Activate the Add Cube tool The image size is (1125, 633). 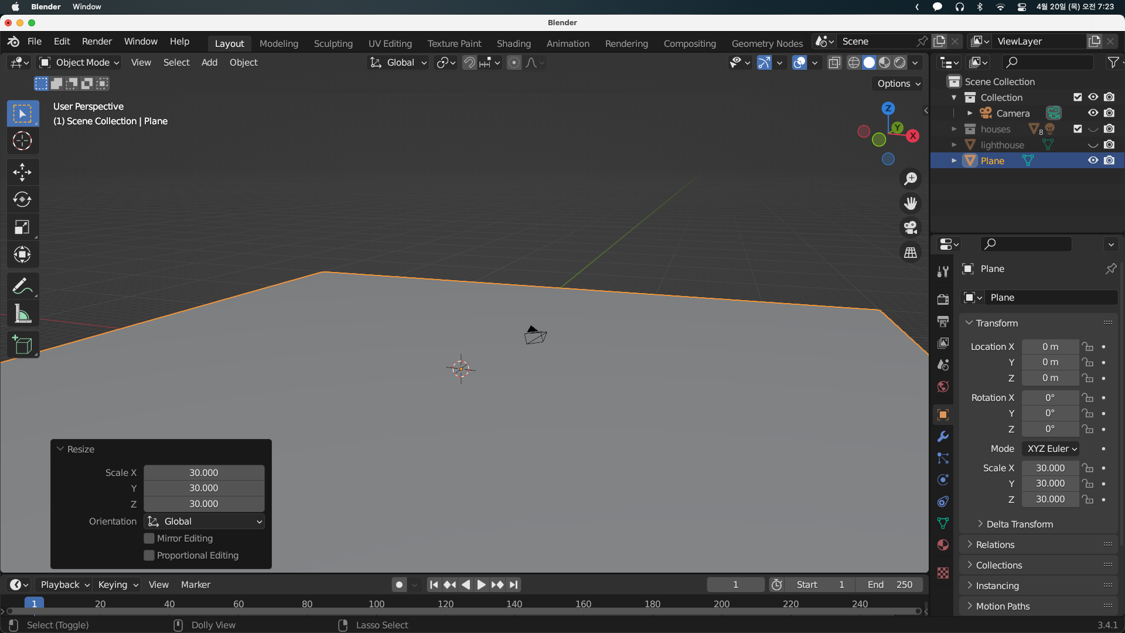[22, 345]
